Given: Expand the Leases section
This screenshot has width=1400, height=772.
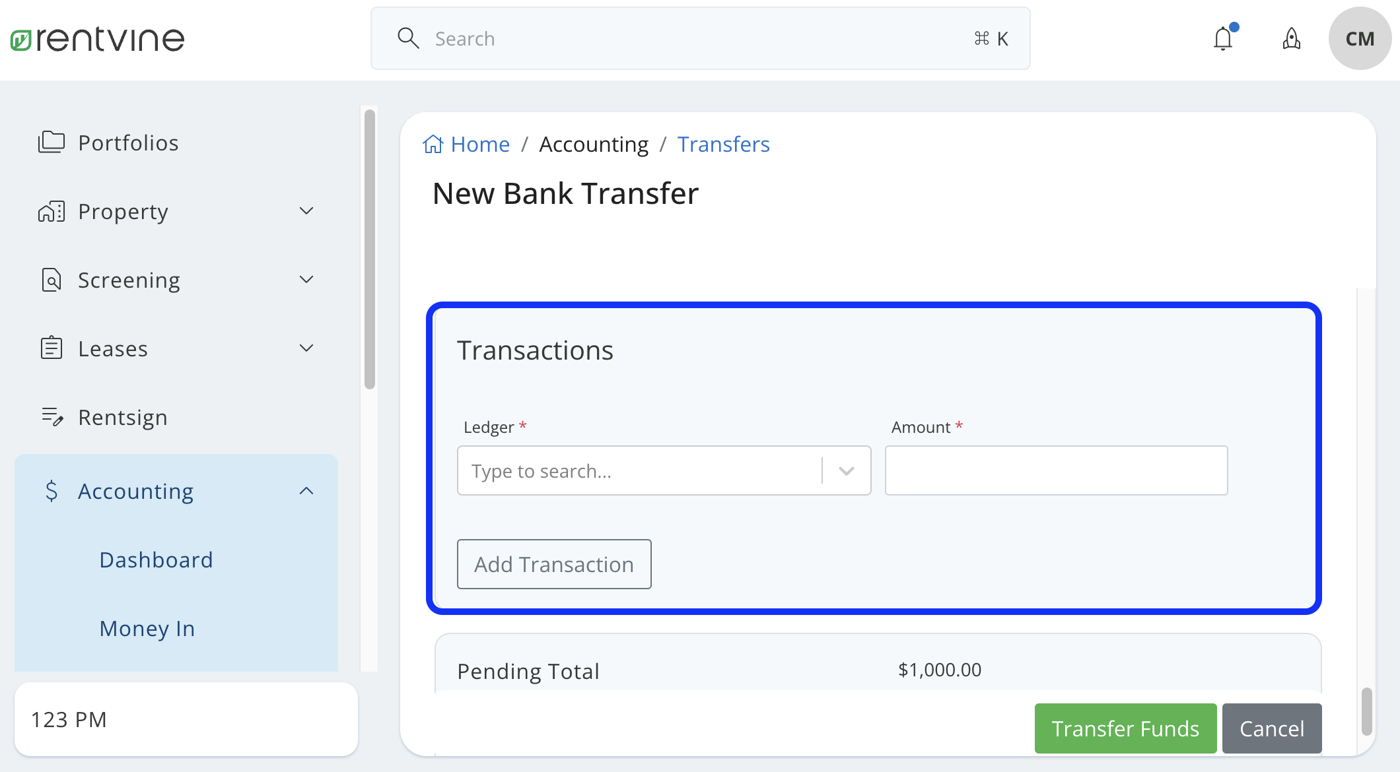Looking at the screenshot, I should pyautogui.click(x=306, y=348).
